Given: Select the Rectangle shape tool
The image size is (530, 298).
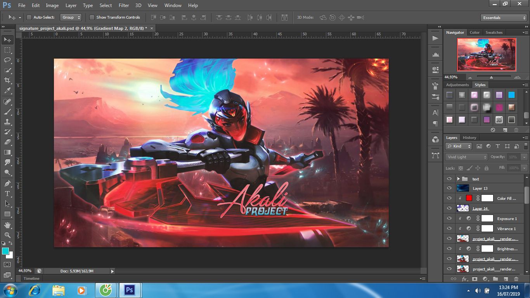Looking at the screenshot, I should click(x=7, y=214).
